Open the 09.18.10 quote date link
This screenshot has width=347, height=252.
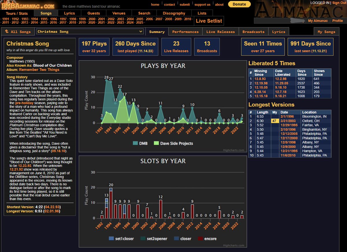59,151
